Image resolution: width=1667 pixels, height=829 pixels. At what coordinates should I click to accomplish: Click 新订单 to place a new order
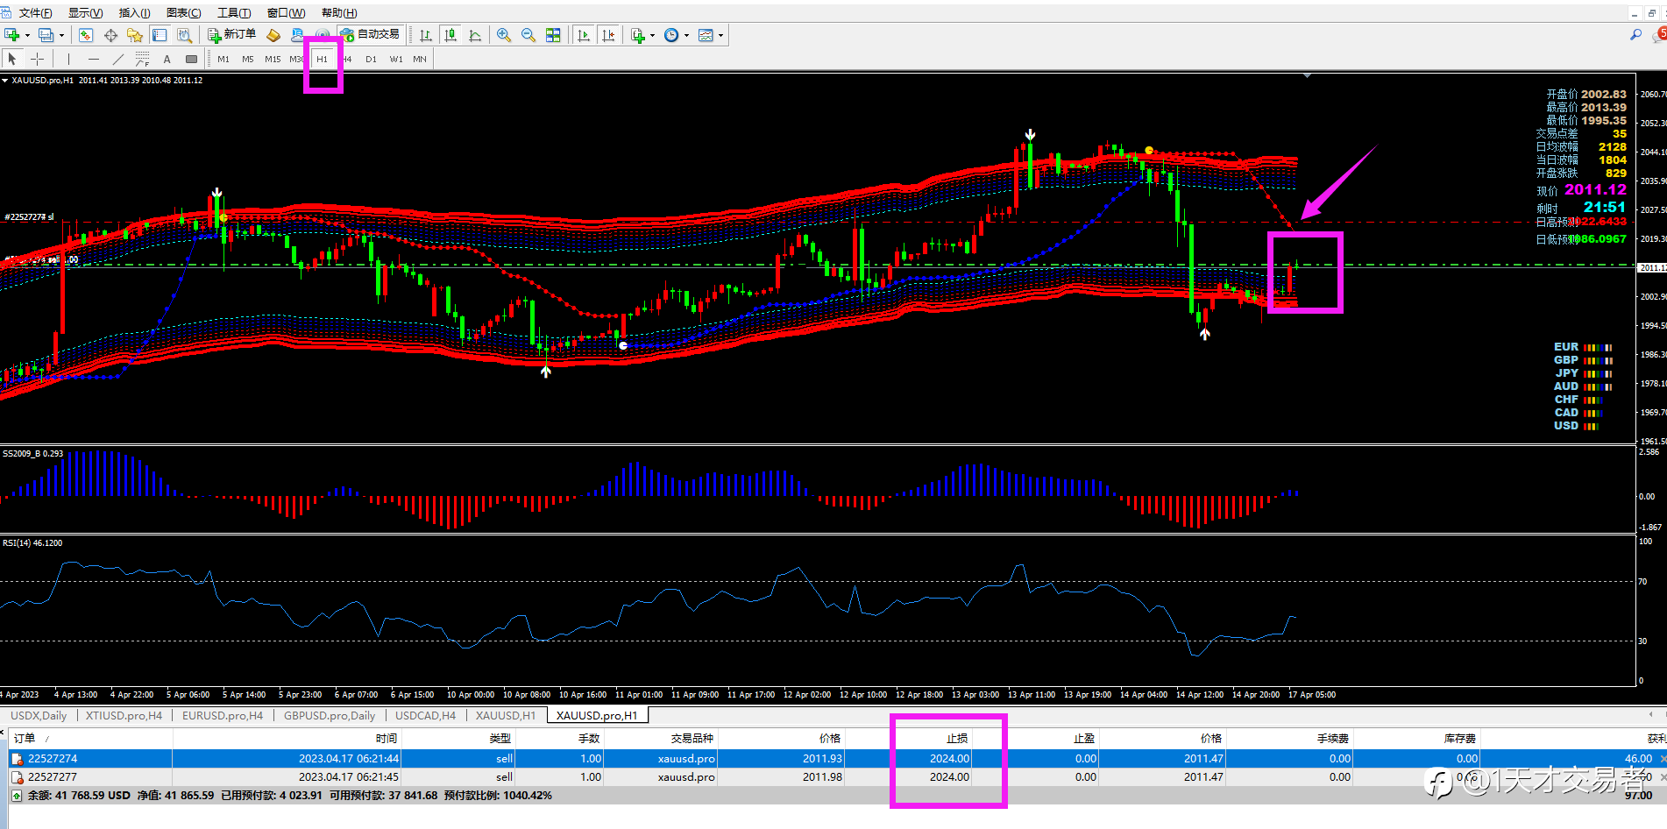(232, 35)
